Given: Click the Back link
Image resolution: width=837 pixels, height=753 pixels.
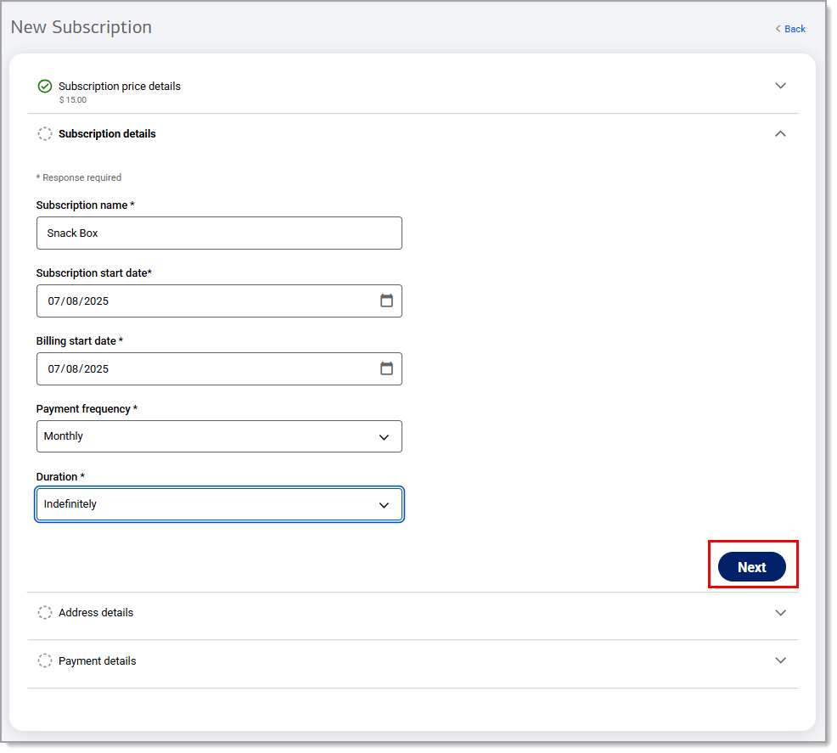Looking at the screenshot, I should click(790, 29).
